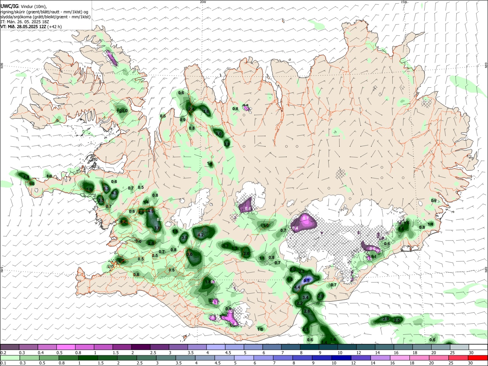Click the darkest green rain swatch between 1 and 1.5
Image resolution: width=488 pixels, height=366 pixels.
(x=88, y=358)
